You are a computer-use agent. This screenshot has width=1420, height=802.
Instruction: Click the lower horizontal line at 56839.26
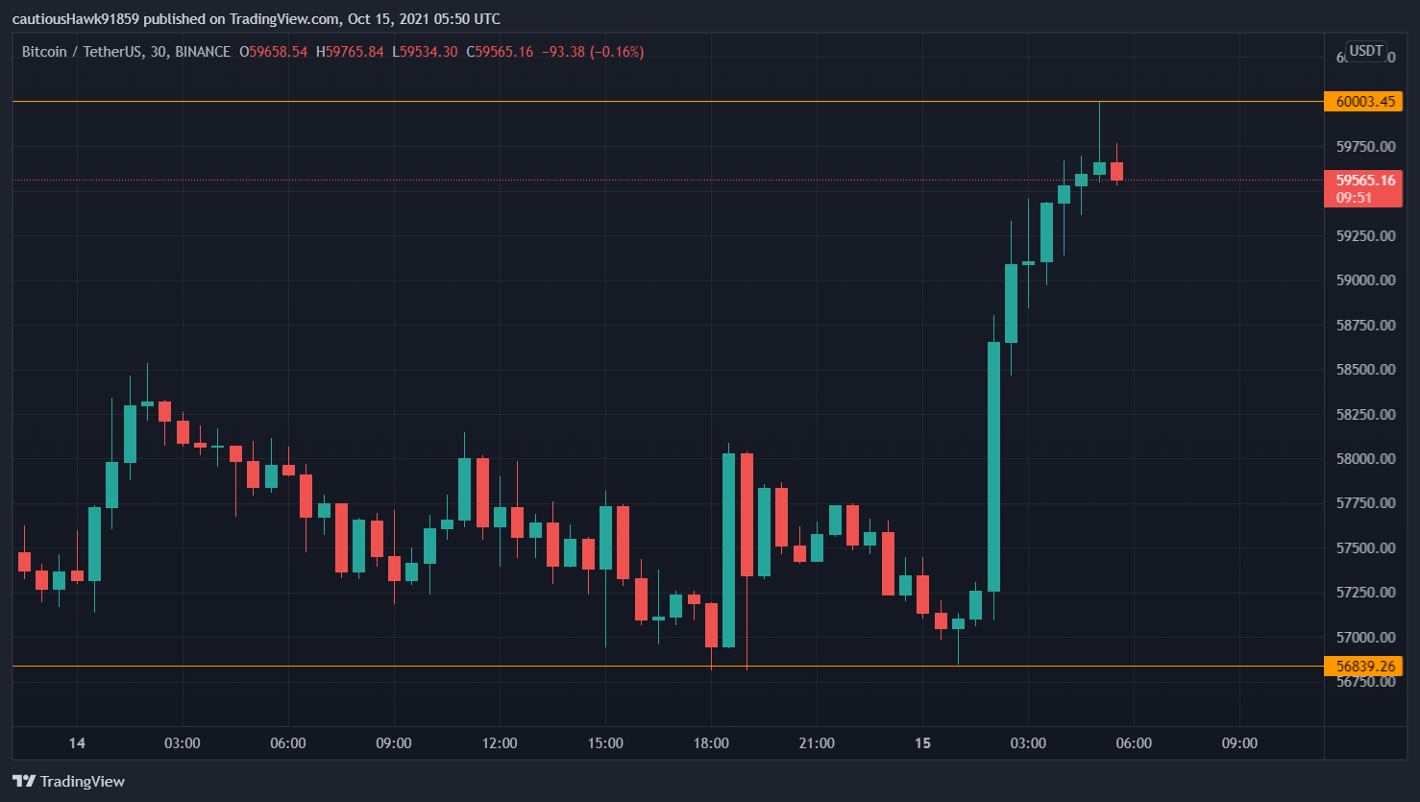pos(480,666)
